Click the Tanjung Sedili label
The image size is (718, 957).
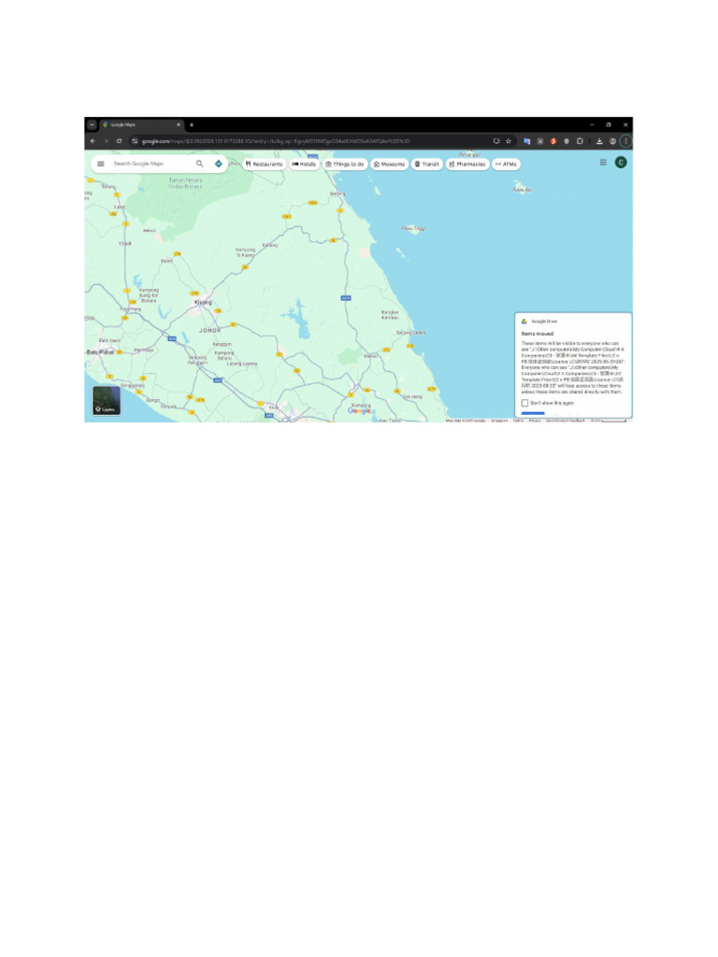[x=410, y=333]
